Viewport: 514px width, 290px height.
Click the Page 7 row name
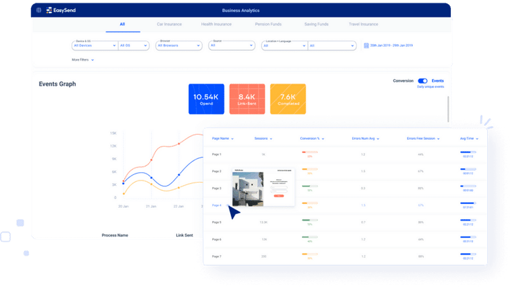(x=216, y=257)
